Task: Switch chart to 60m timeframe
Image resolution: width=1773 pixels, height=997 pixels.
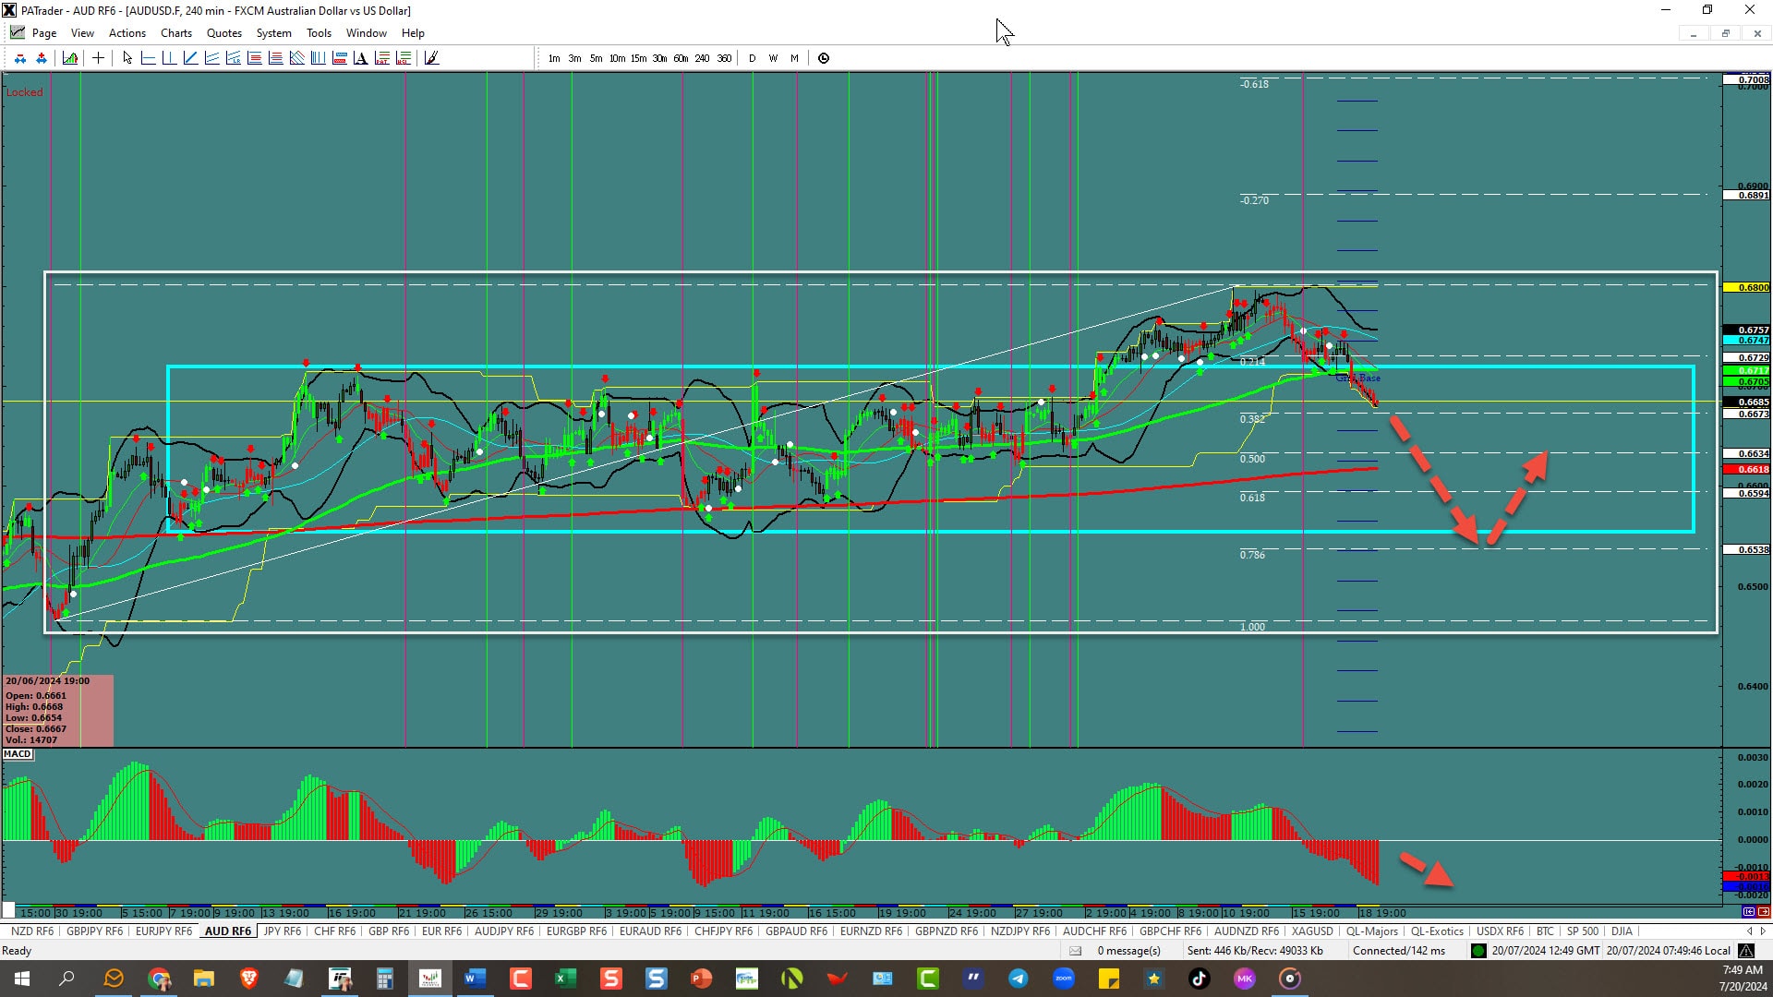Action: [x=681, y=58]
